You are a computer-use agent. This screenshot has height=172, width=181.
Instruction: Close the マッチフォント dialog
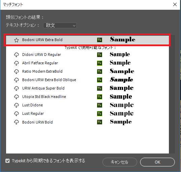(175, 4)
